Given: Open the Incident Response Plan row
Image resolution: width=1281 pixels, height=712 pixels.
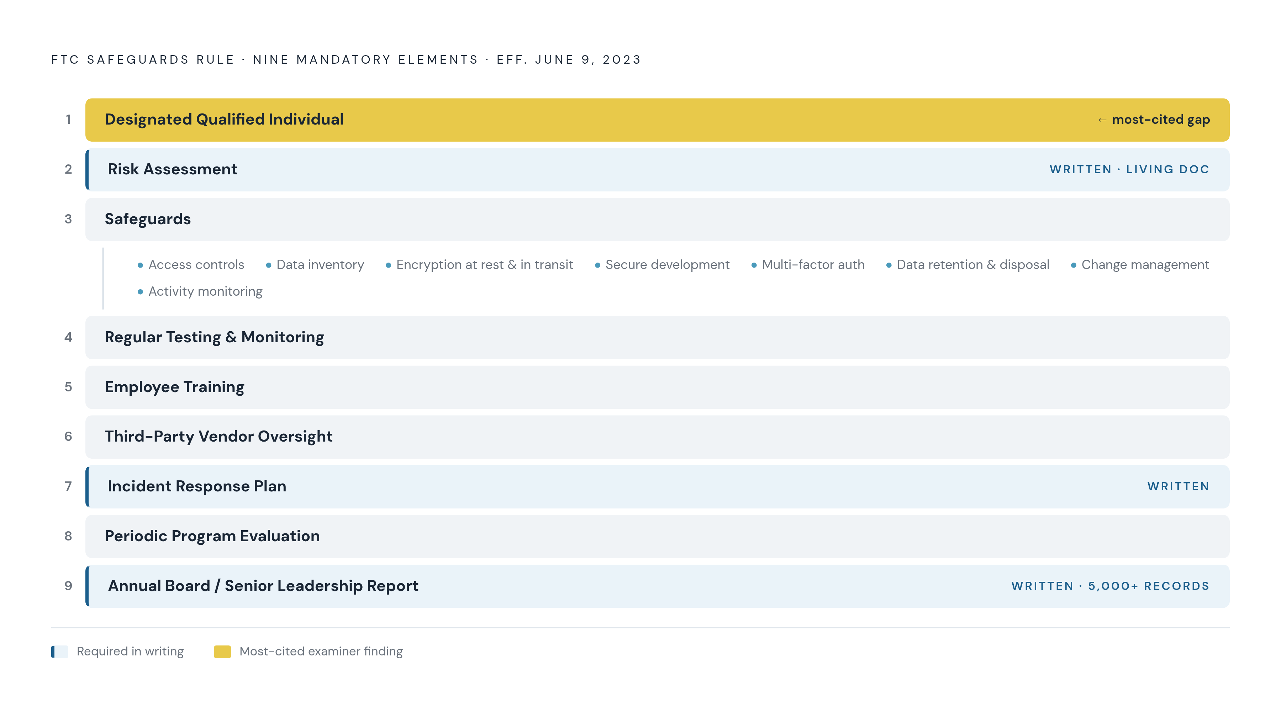Looking at the screenshot, I should click(657, 487).
